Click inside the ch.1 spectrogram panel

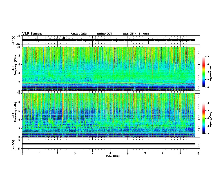(109, 69)
